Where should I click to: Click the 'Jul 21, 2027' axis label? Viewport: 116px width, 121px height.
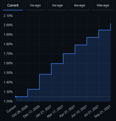tap(91, 111)
